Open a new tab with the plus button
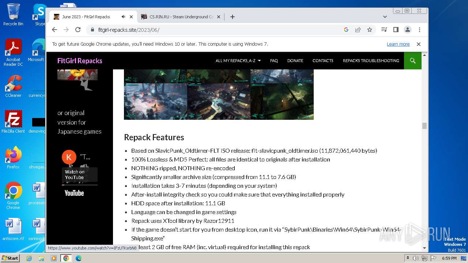The image size is (468, 263). click(232, 17)
